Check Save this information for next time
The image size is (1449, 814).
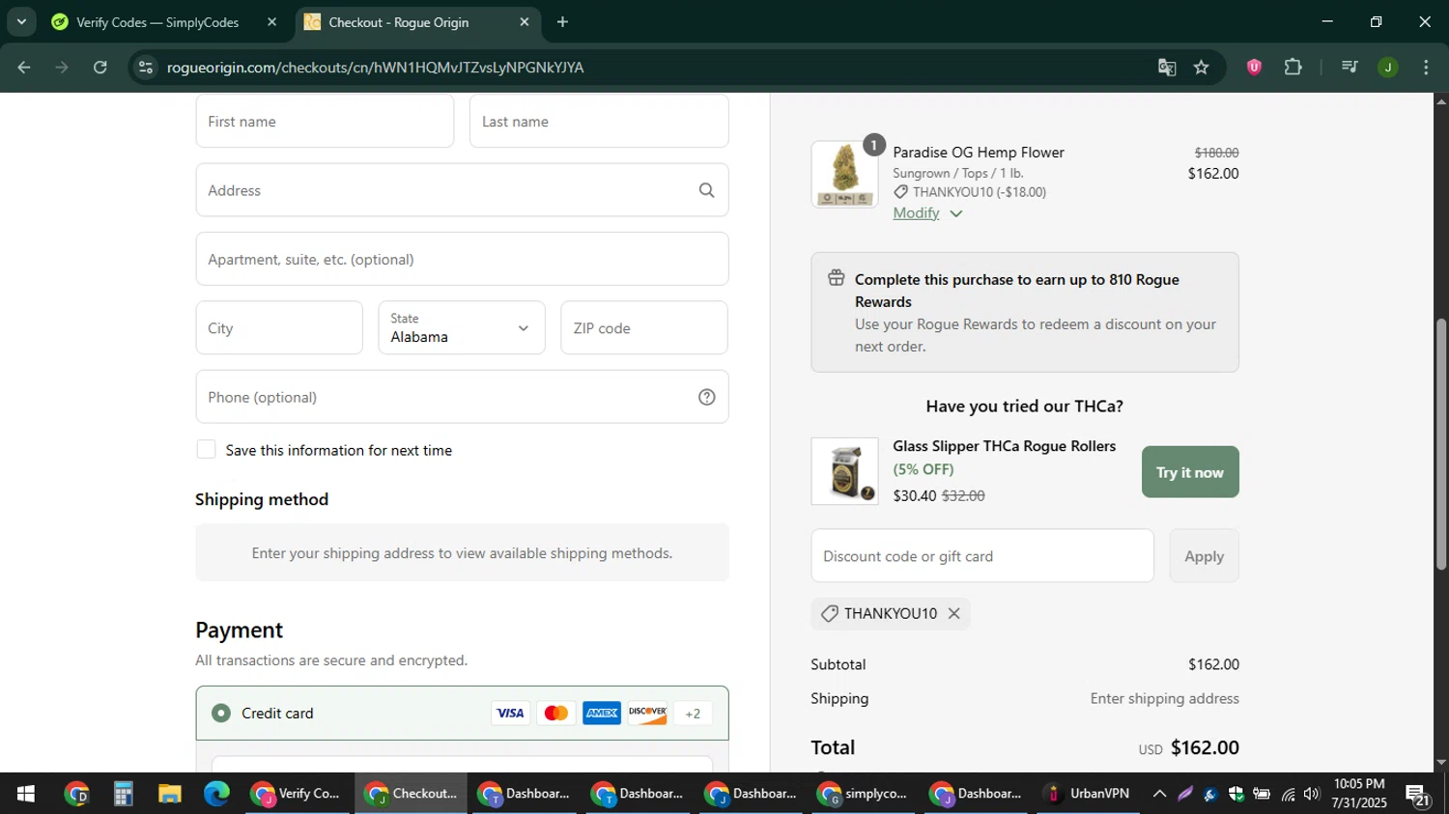click(206, 449)
